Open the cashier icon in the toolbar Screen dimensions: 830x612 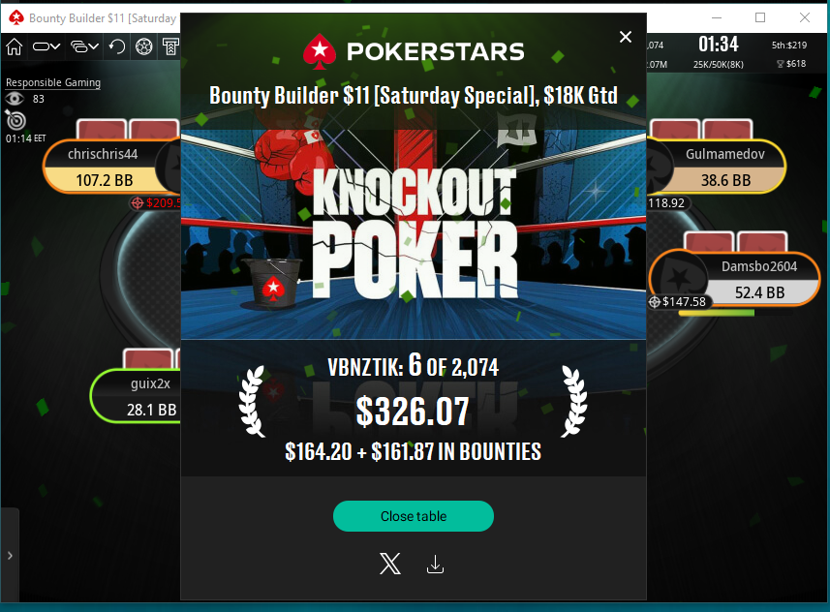tap(170, 46)
